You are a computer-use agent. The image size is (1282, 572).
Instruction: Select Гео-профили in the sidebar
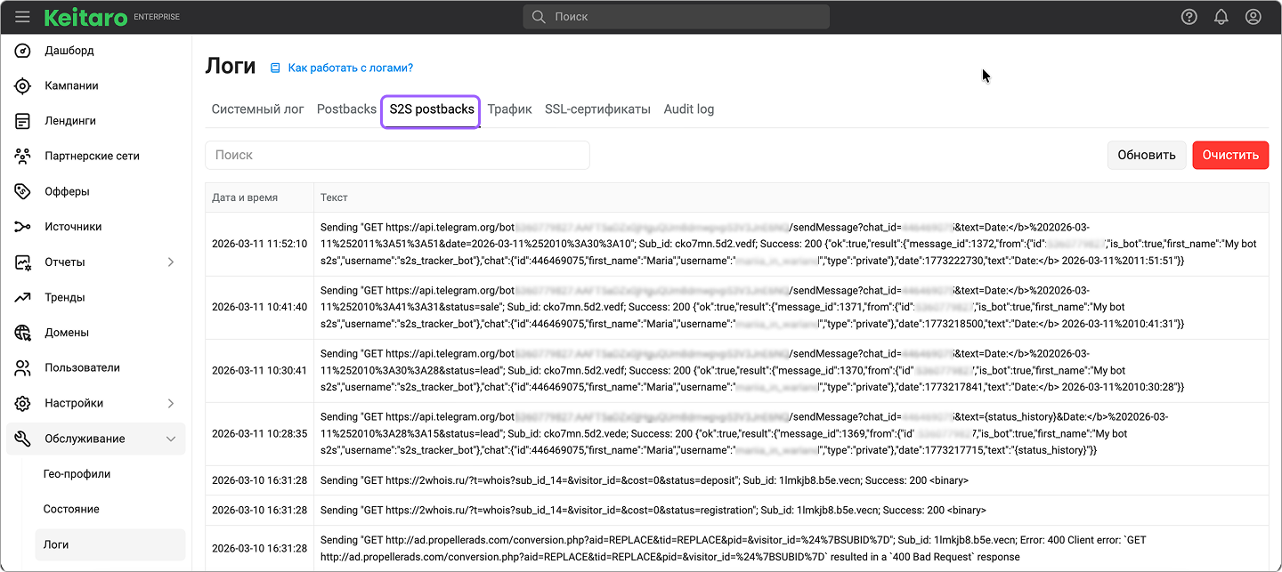[77, 474]
